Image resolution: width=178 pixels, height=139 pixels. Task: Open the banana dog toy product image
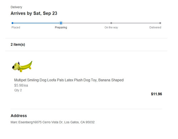(x=22, y=66)
